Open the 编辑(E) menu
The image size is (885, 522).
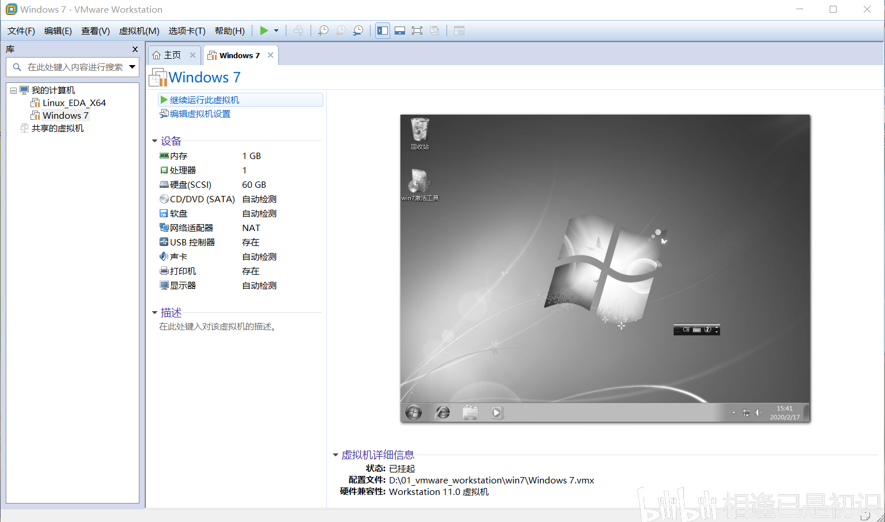58,31
